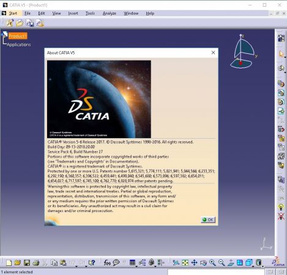Open the Insert menu
The height and width of the screenshot is (275, 287).
73,13
